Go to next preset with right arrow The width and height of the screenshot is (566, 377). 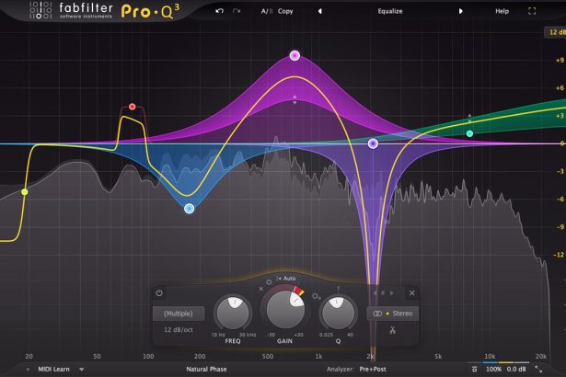coord(461,12)
